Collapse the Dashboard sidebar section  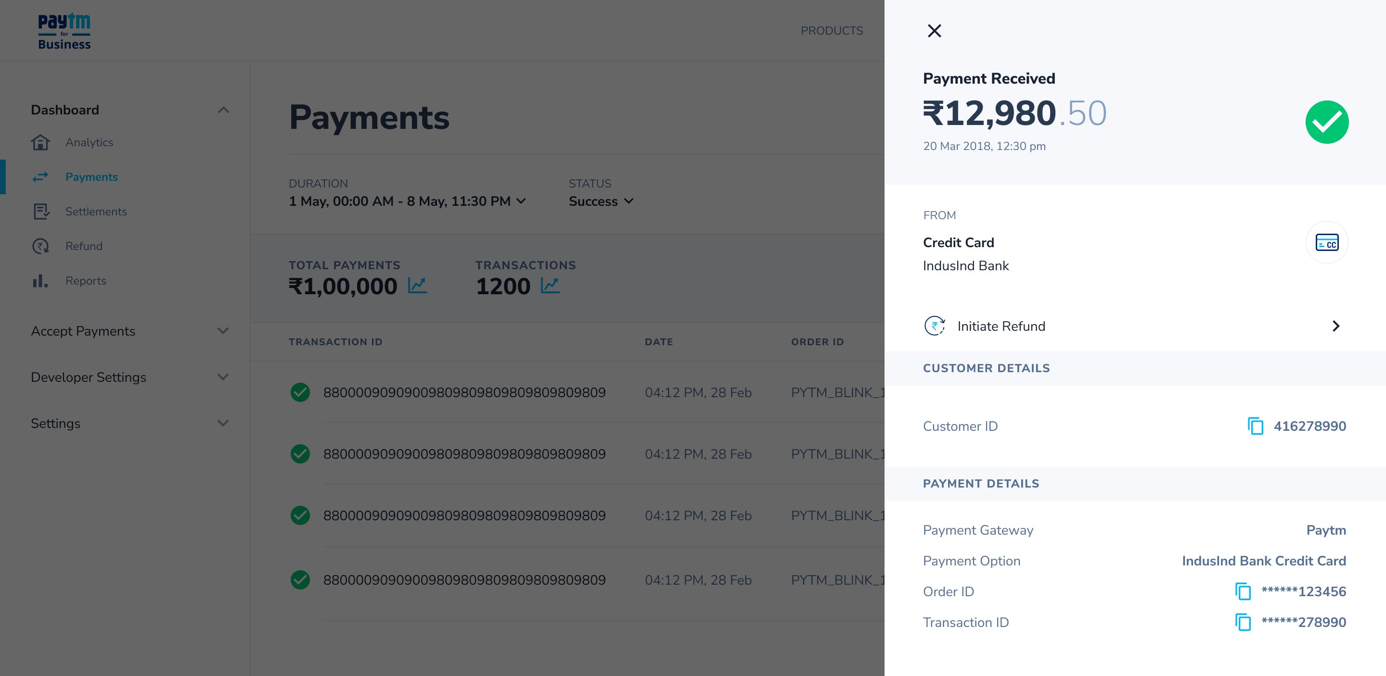[223, 110]
